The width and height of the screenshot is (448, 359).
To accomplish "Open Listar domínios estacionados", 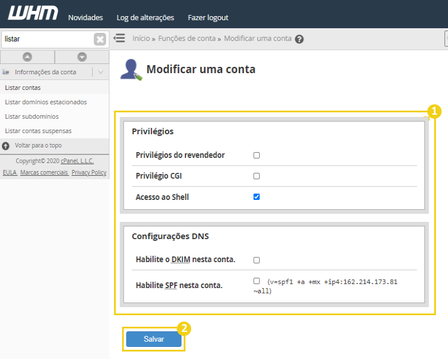I will [45, 102].
